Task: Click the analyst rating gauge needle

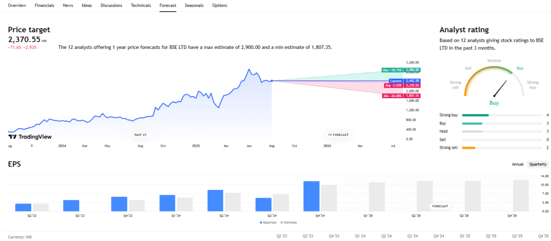Action: pos(500,89)
